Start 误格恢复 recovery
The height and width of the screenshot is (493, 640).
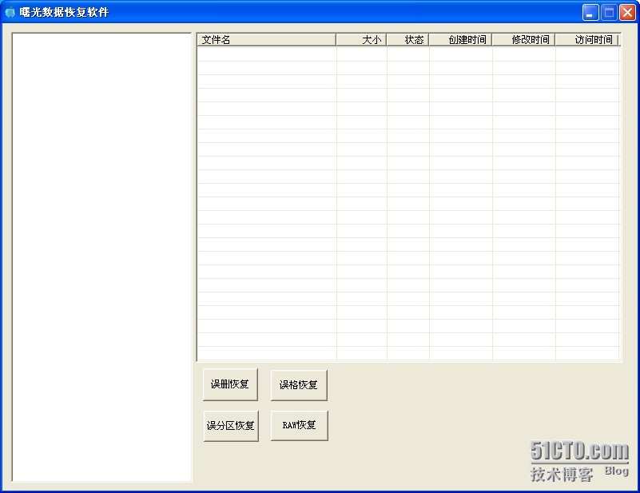(299, 385)
